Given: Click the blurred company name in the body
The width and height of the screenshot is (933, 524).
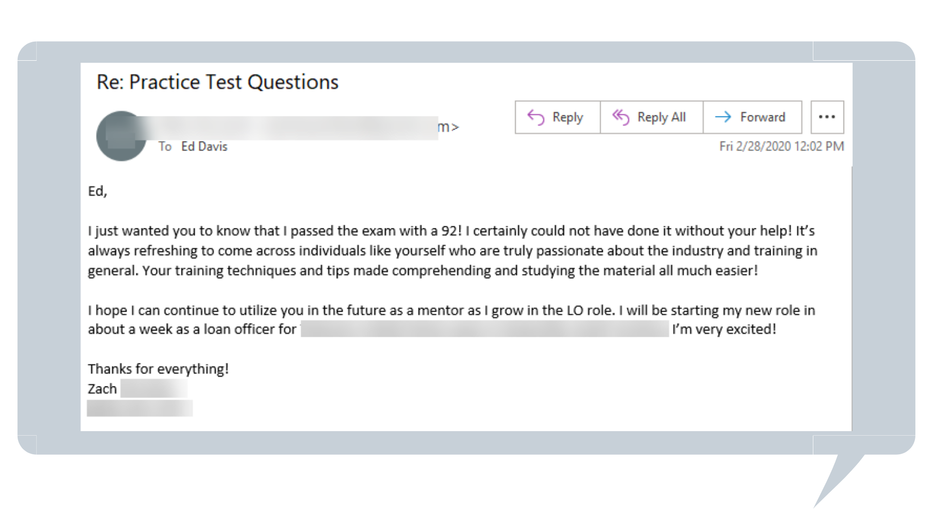Looking at the screenshot, I should [x=485, y=329].
